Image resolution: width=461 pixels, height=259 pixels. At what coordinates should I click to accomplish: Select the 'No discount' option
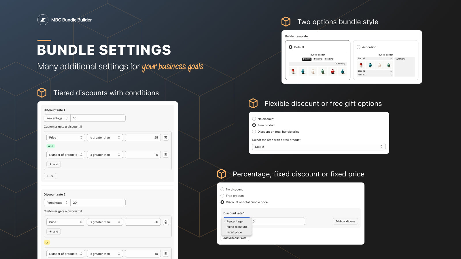pos(254,119)
